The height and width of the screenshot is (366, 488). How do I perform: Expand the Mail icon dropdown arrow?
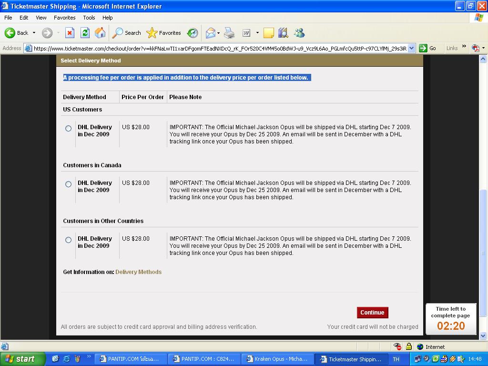(218, 33)
